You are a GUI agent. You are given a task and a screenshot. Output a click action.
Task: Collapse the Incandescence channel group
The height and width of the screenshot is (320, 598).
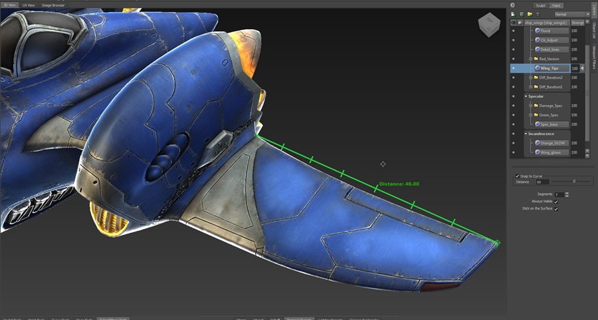526,134
